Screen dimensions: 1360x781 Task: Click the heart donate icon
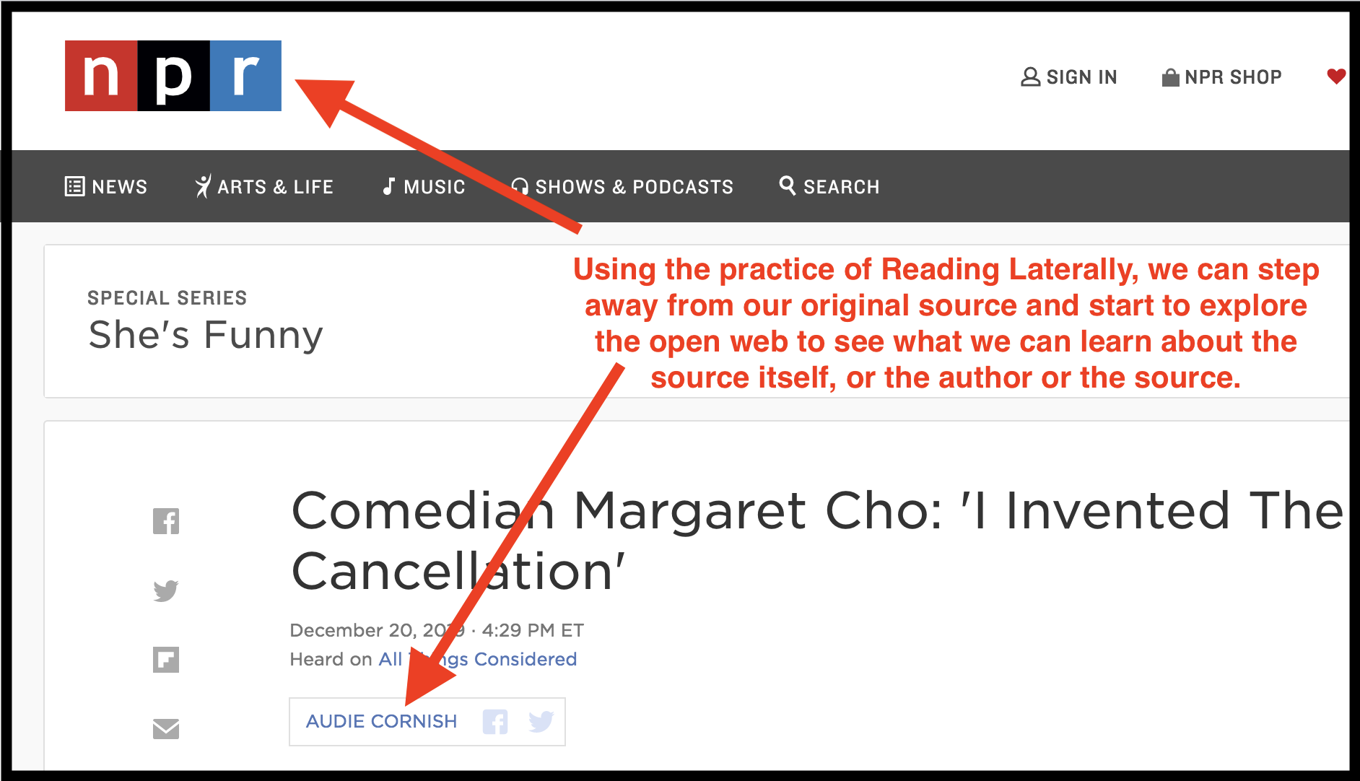(x=1335, y=77)
